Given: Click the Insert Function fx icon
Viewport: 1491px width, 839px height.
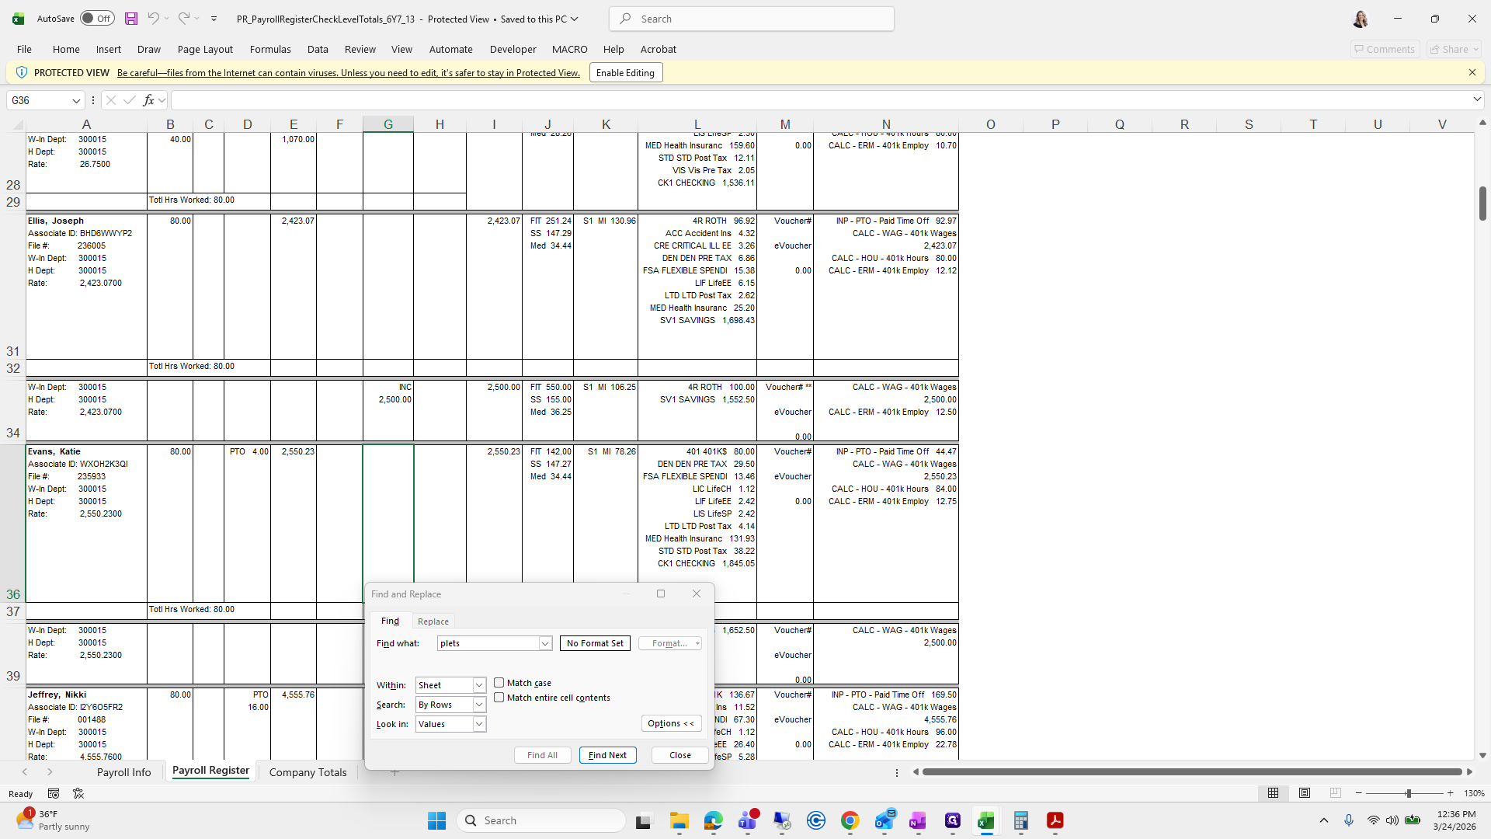Looking at the screenshot, I should [x=148, y=100].
